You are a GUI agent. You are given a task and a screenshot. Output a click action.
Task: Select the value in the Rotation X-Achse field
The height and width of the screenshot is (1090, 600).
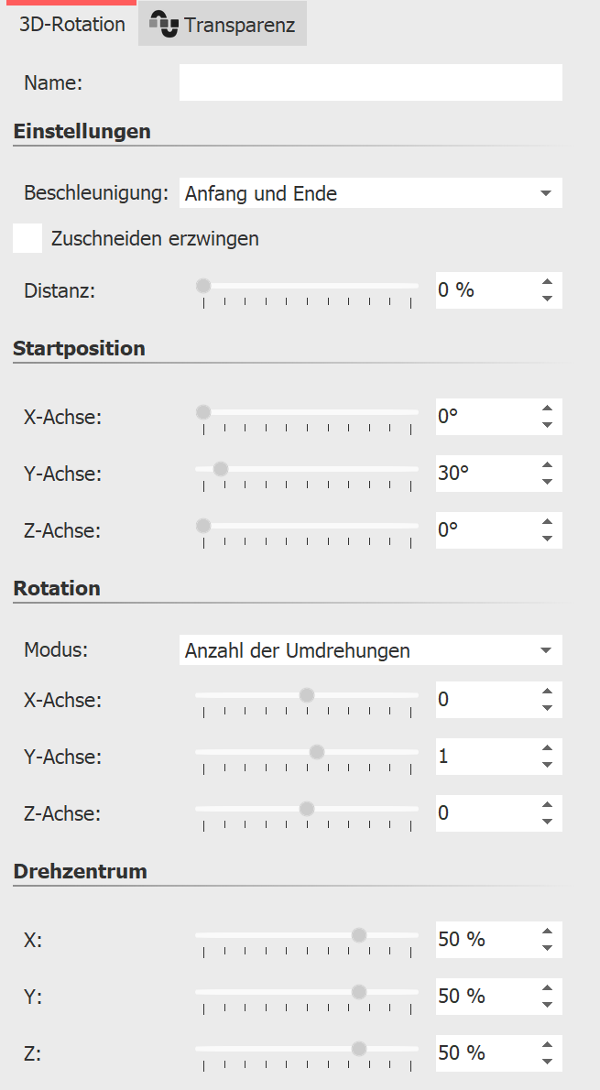(x=476, y=699)
